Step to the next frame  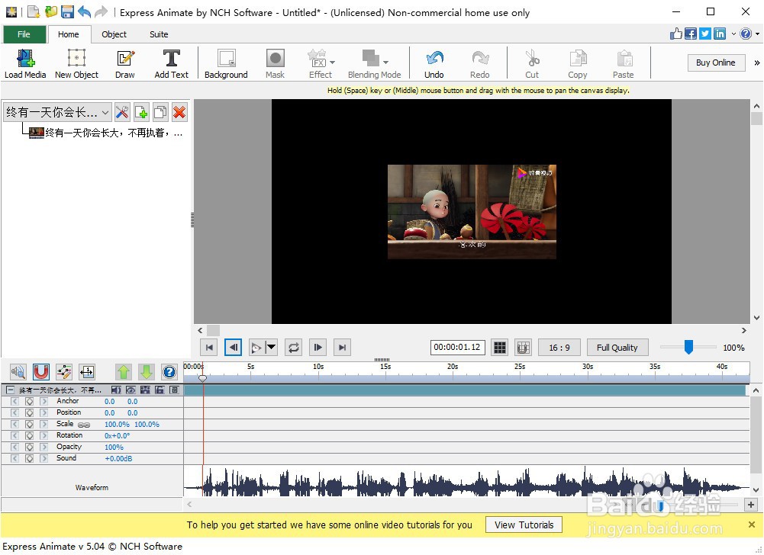tap(318, 347)
